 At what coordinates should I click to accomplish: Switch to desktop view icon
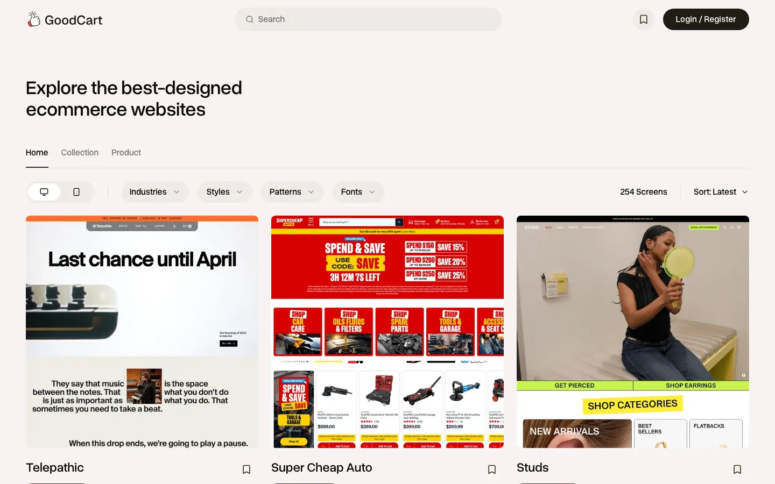44,192
